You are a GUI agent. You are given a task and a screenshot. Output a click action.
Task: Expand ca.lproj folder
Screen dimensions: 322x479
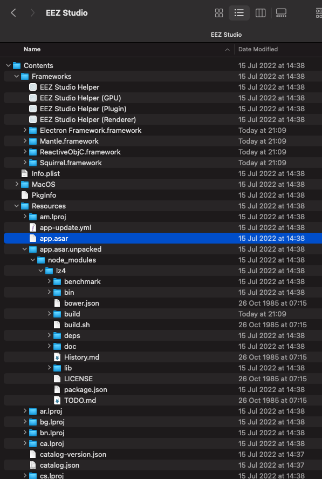tap(25, 443)
